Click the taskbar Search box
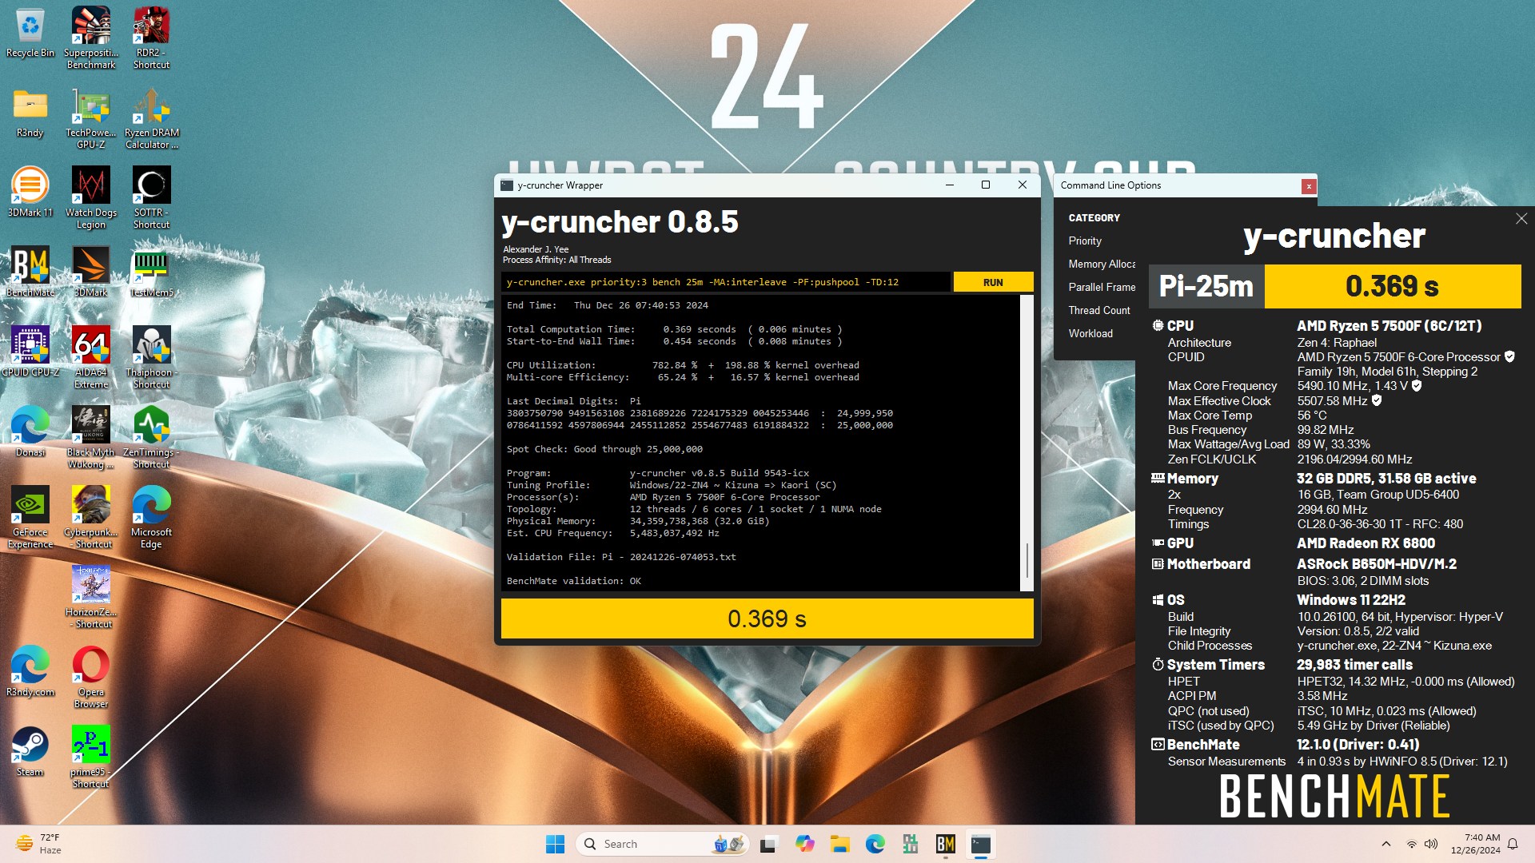The height and width of the screenshot is (863, 1535). (x=662, y=844)
